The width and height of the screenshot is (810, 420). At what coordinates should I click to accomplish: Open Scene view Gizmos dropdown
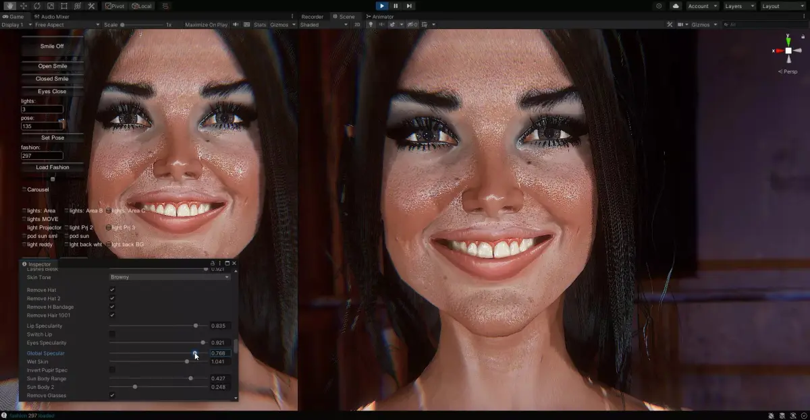pyautogui.click(x=704, y=25)
